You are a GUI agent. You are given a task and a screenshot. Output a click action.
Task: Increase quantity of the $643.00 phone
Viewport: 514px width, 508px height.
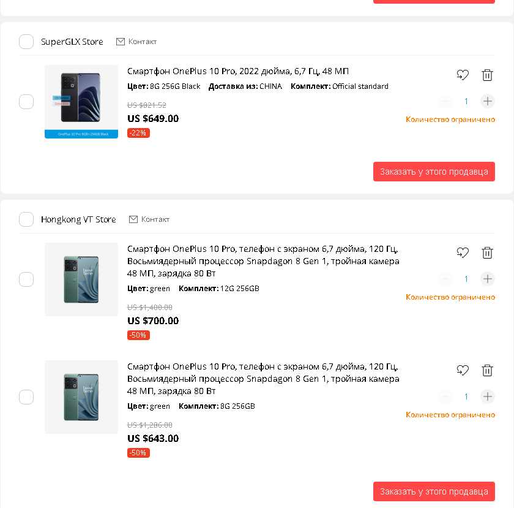[x=487, y=396]
